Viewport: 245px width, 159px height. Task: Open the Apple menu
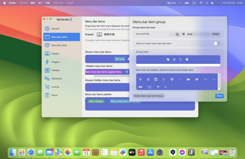coord(5,3)
